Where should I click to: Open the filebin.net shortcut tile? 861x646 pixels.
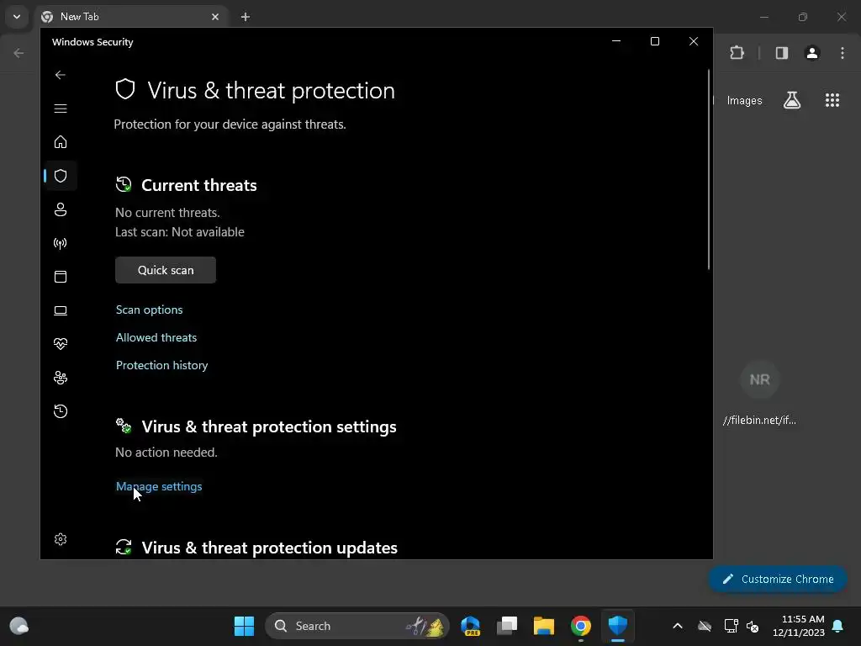click(x=759, y=394)
